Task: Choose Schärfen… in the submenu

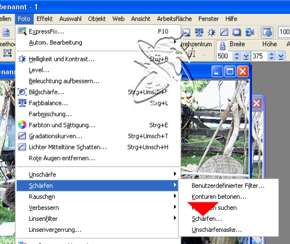Action: click(x=206, y=219)
